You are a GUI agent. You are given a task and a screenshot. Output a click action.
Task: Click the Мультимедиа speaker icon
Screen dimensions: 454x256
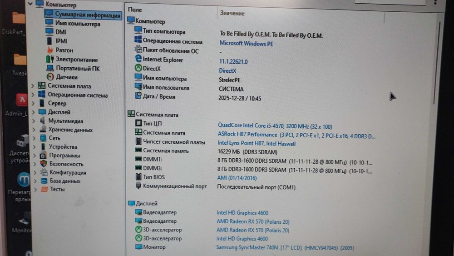click(42, 120)
